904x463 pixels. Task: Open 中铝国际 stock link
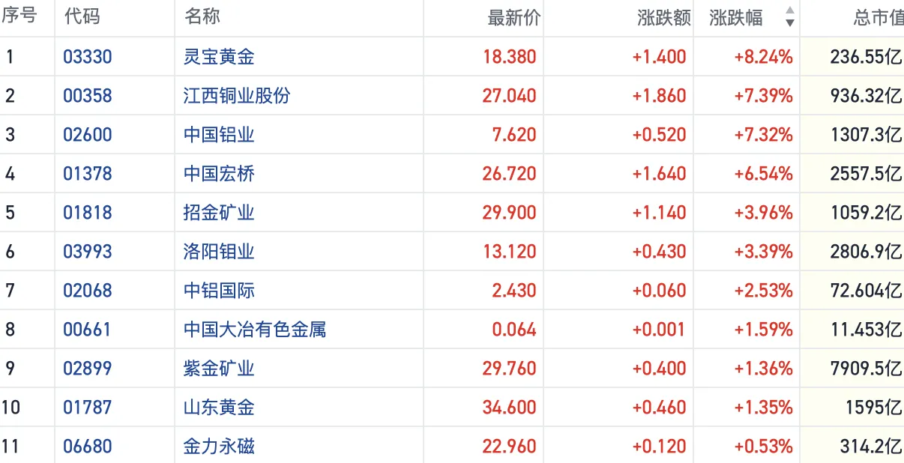(x=219, y=291)
